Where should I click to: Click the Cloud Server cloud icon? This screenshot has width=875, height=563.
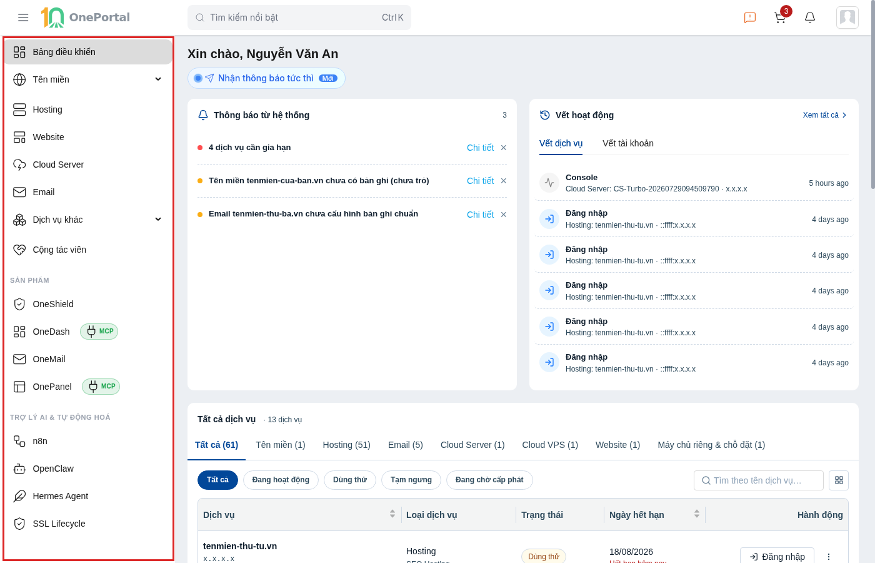pyautogui.click(x=19, y=165)
